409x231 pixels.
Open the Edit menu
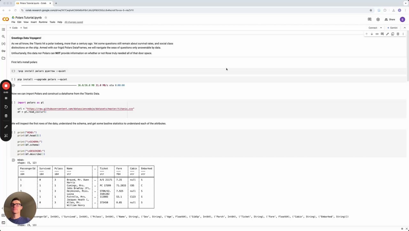(x=19, y=22)
